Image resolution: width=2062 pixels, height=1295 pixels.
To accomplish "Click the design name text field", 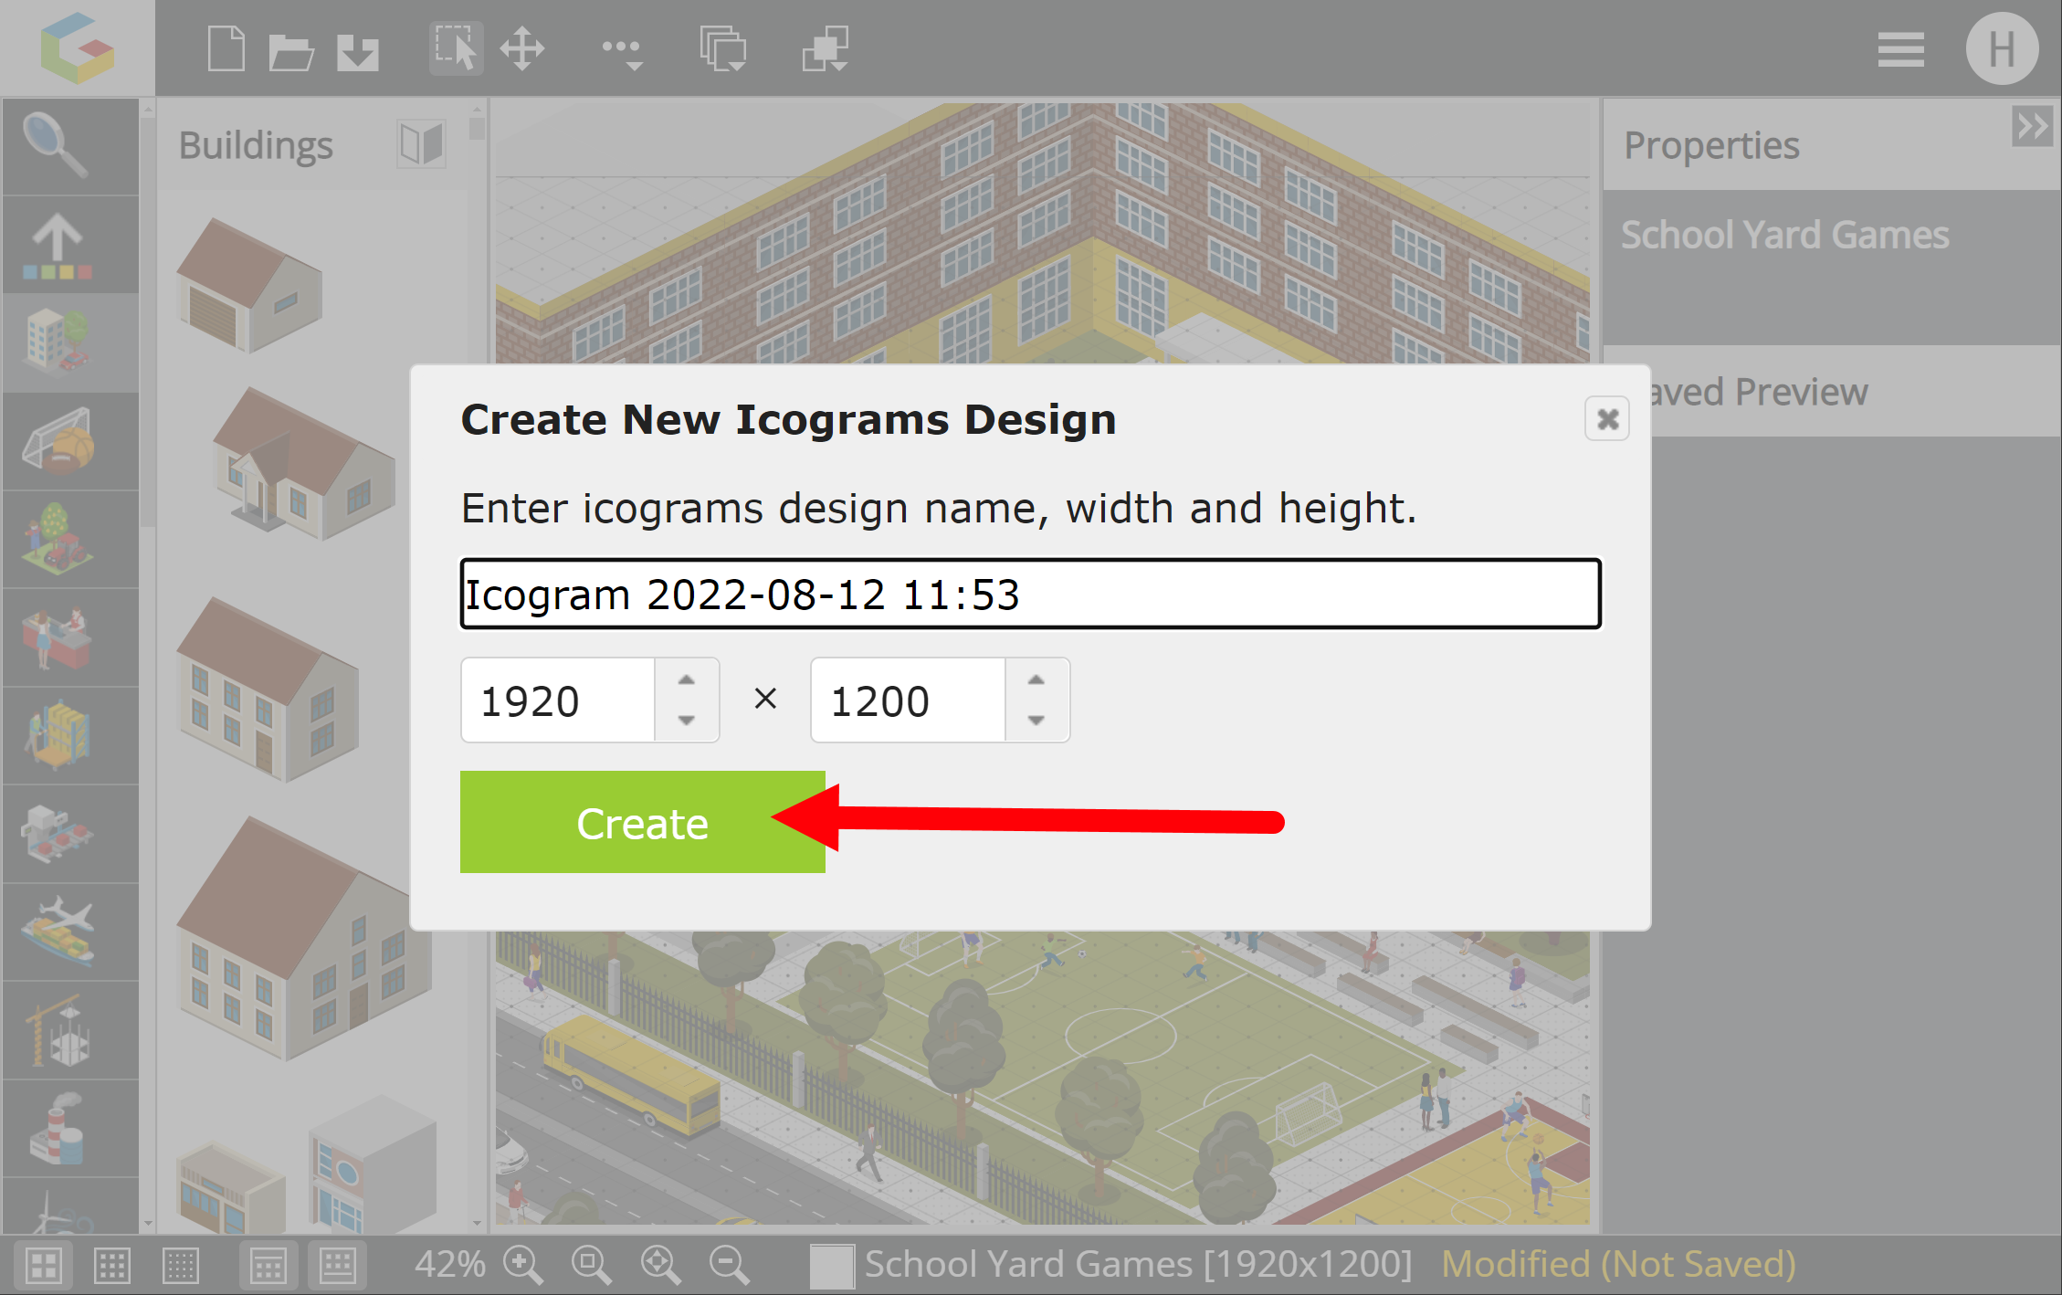I will pos(1030,595).
